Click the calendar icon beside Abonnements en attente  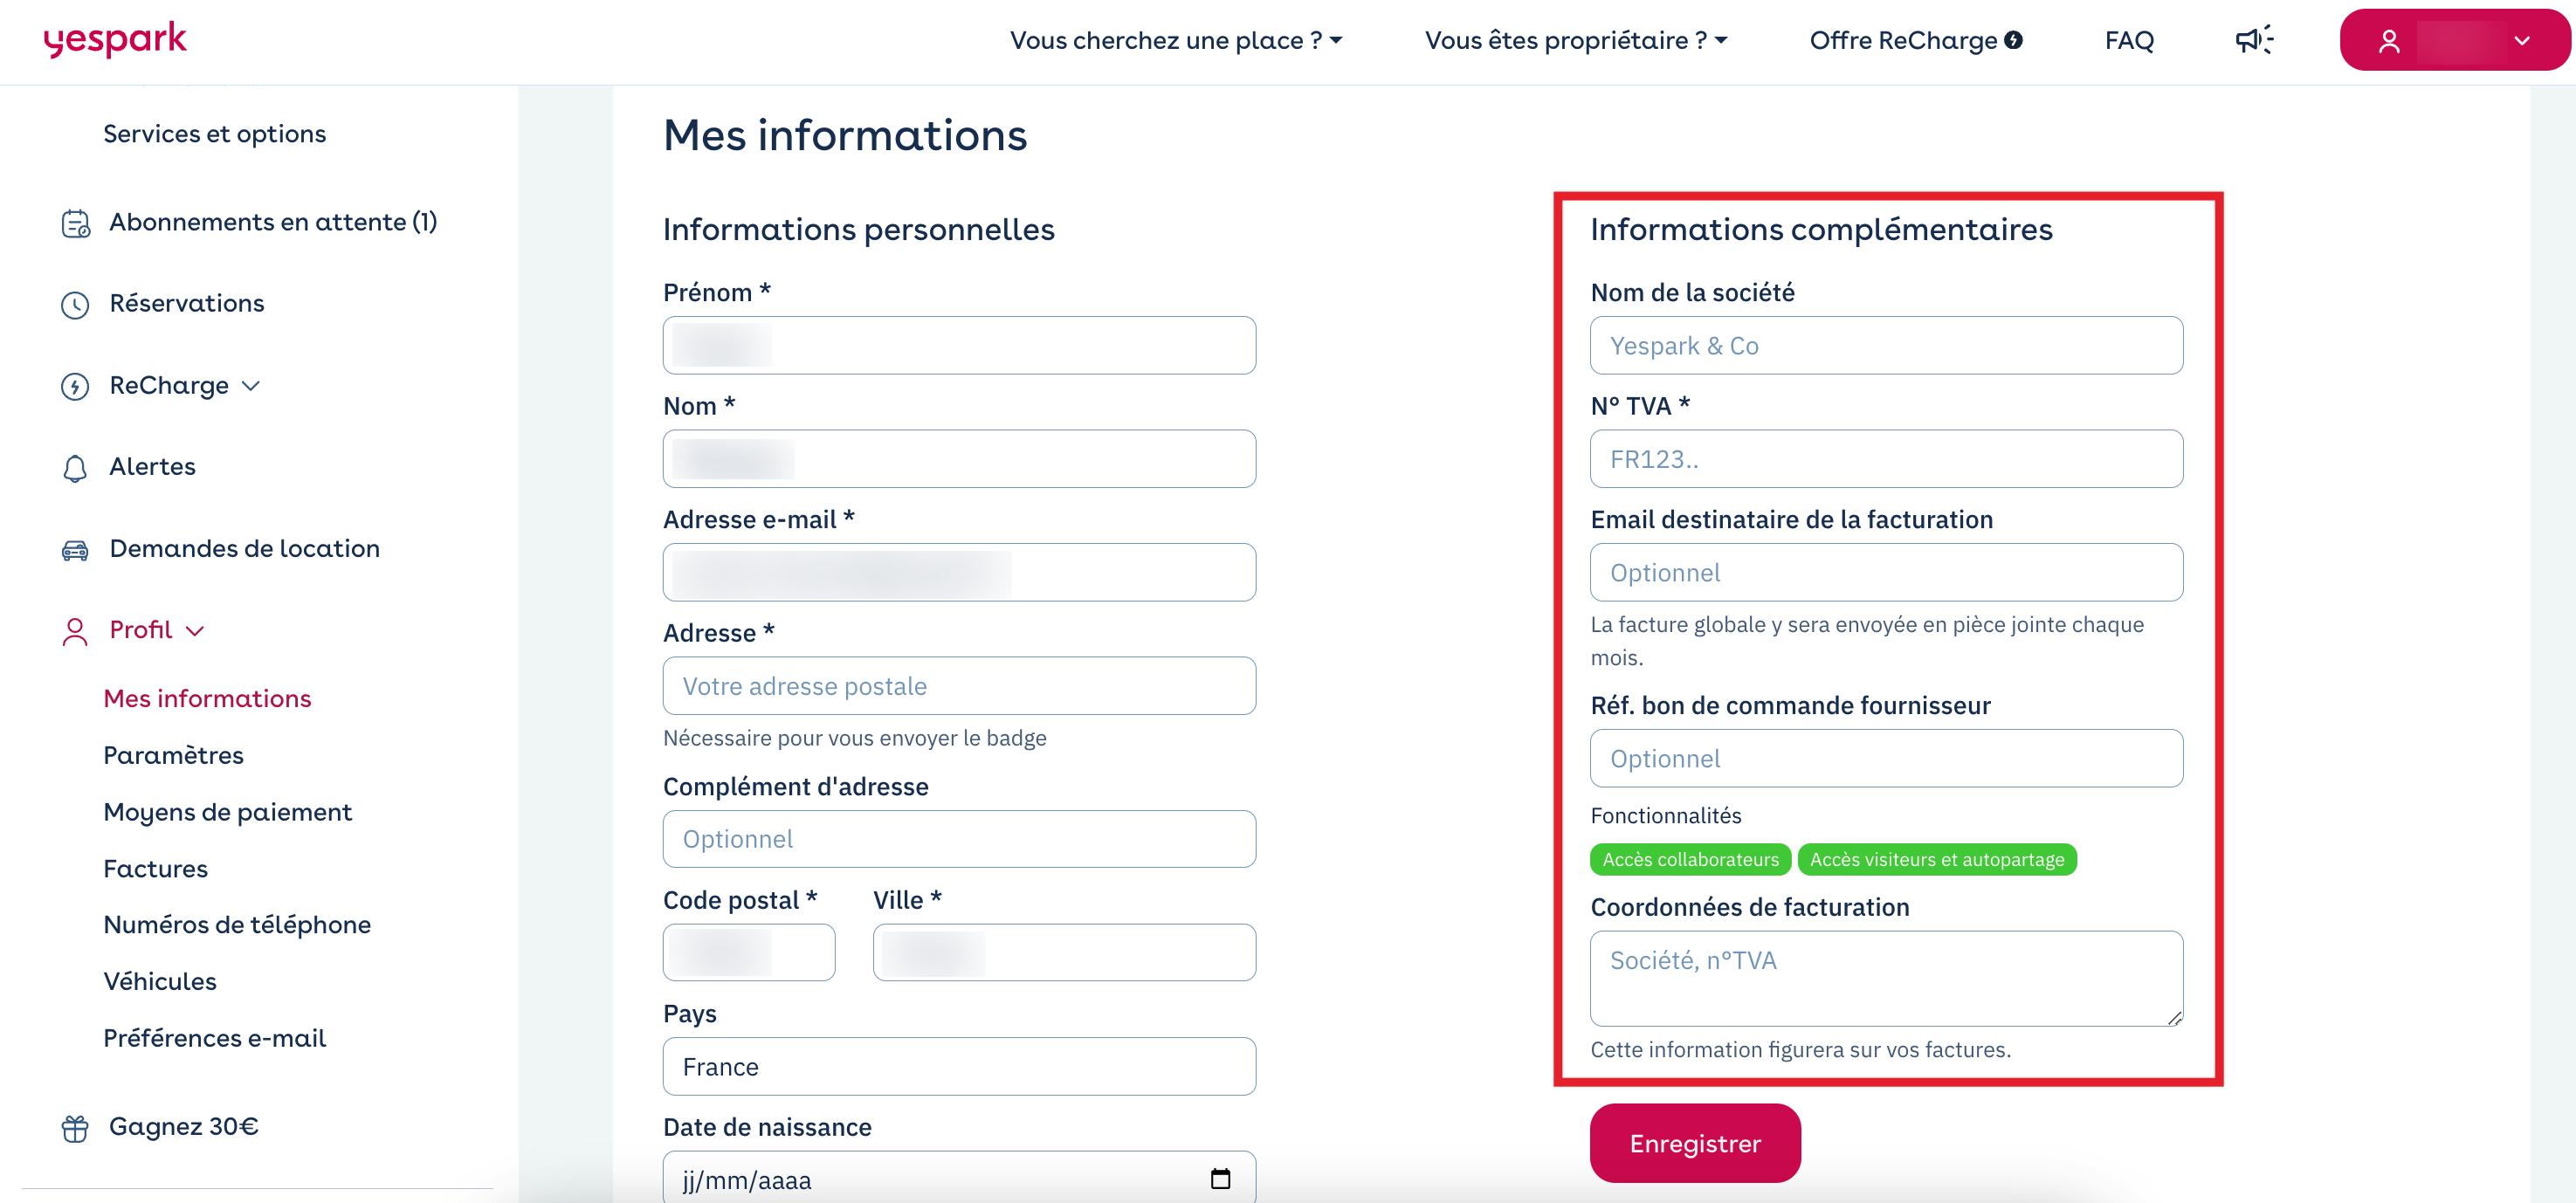[76, 223]
